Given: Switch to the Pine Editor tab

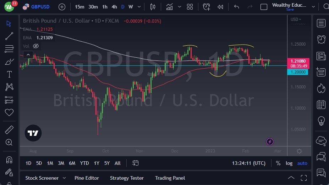Looking at the screenshot, I should [87, 178].
